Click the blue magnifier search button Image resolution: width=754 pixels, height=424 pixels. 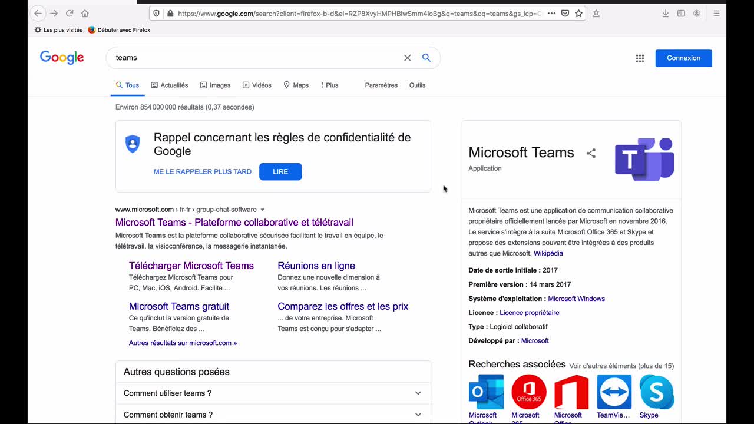click(426, 58)
